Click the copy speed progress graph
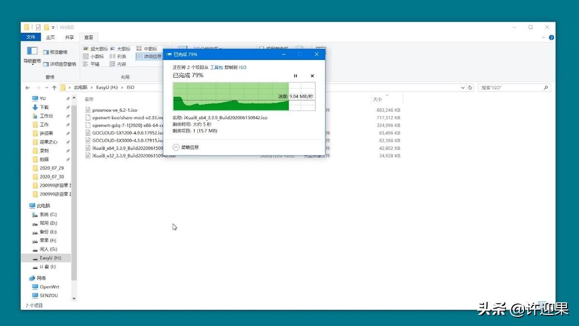 (x=244, y=96)
